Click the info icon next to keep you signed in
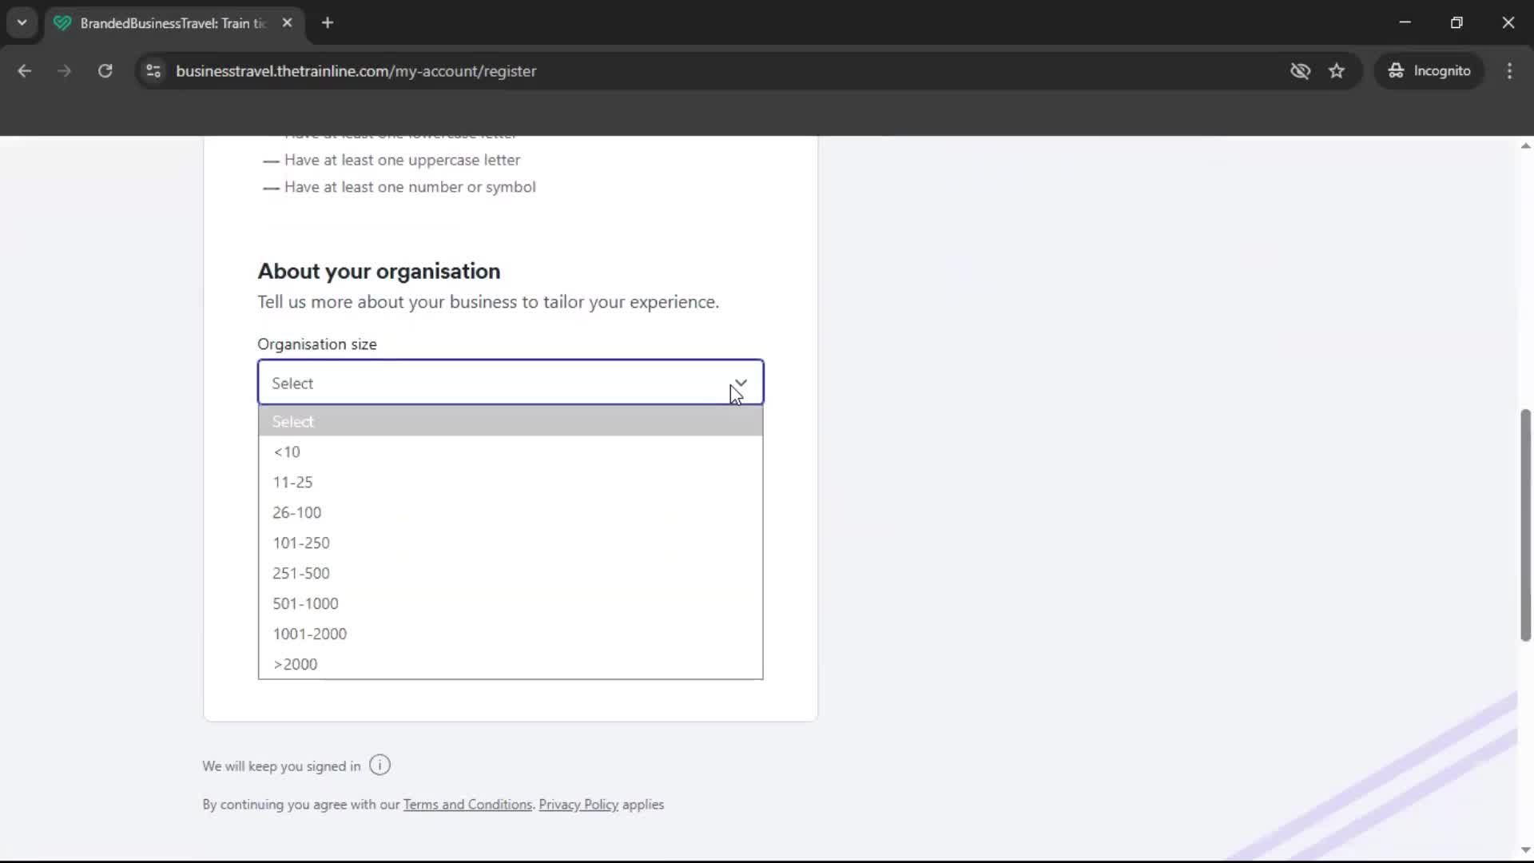 click(x=380, y=765)
